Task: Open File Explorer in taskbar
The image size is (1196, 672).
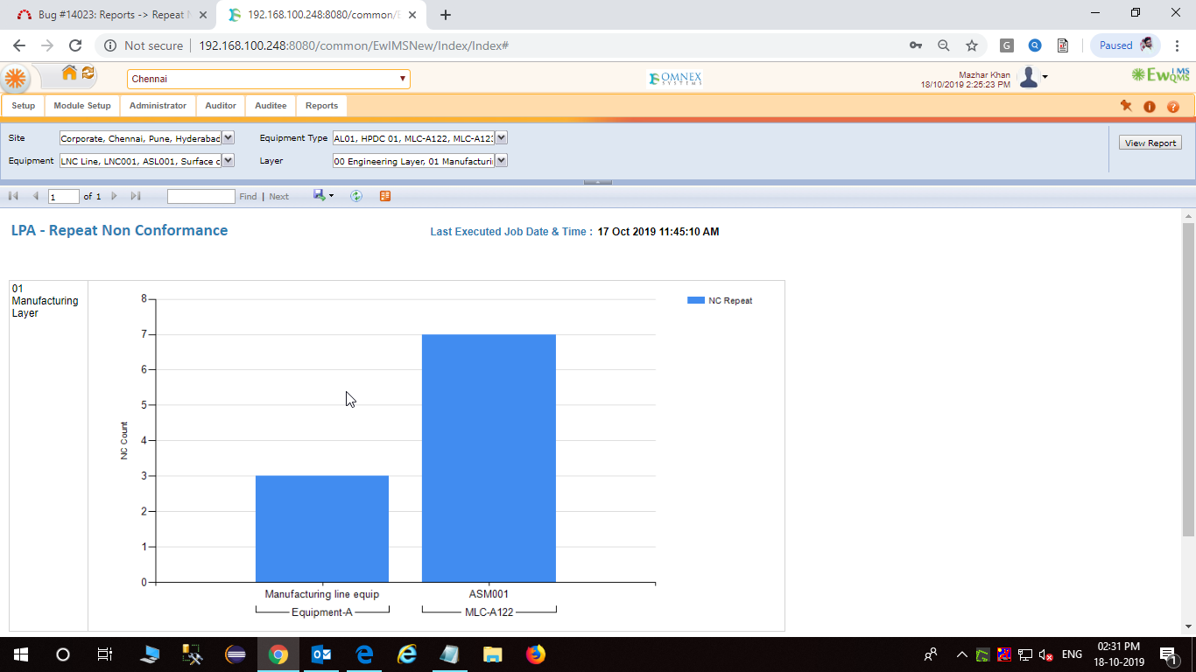Action: (x=493, y=654)
